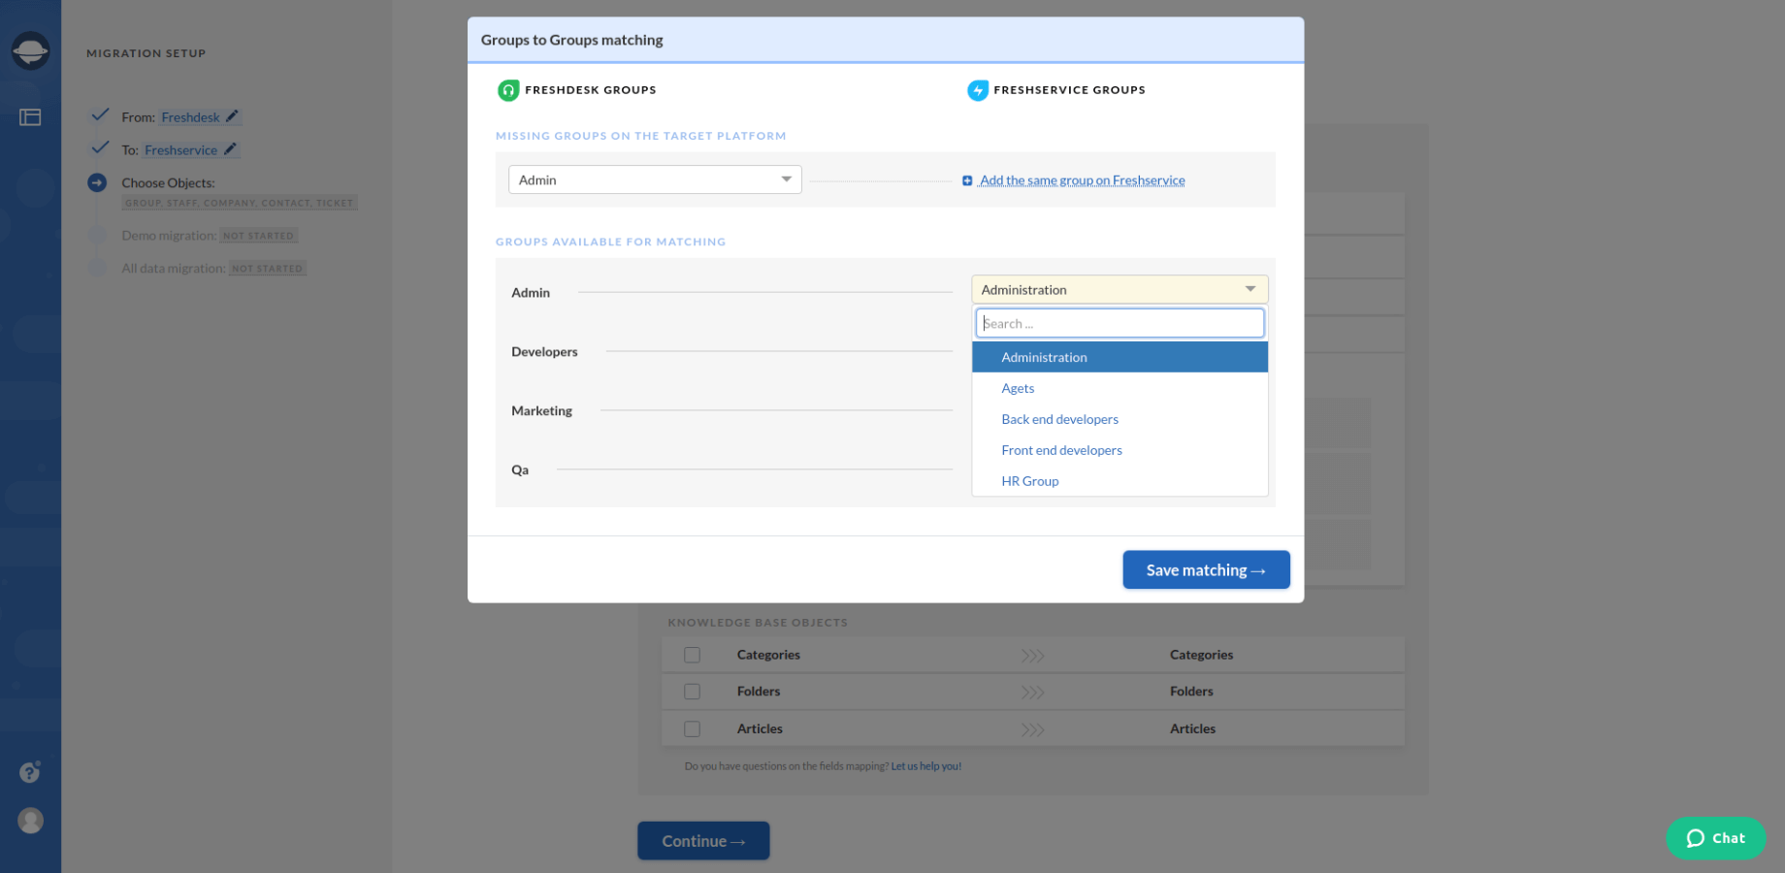Edit the Freshdesk source pencil icon

tap(232, 116)
